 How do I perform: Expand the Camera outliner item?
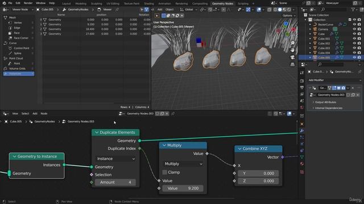coord(310,29)
